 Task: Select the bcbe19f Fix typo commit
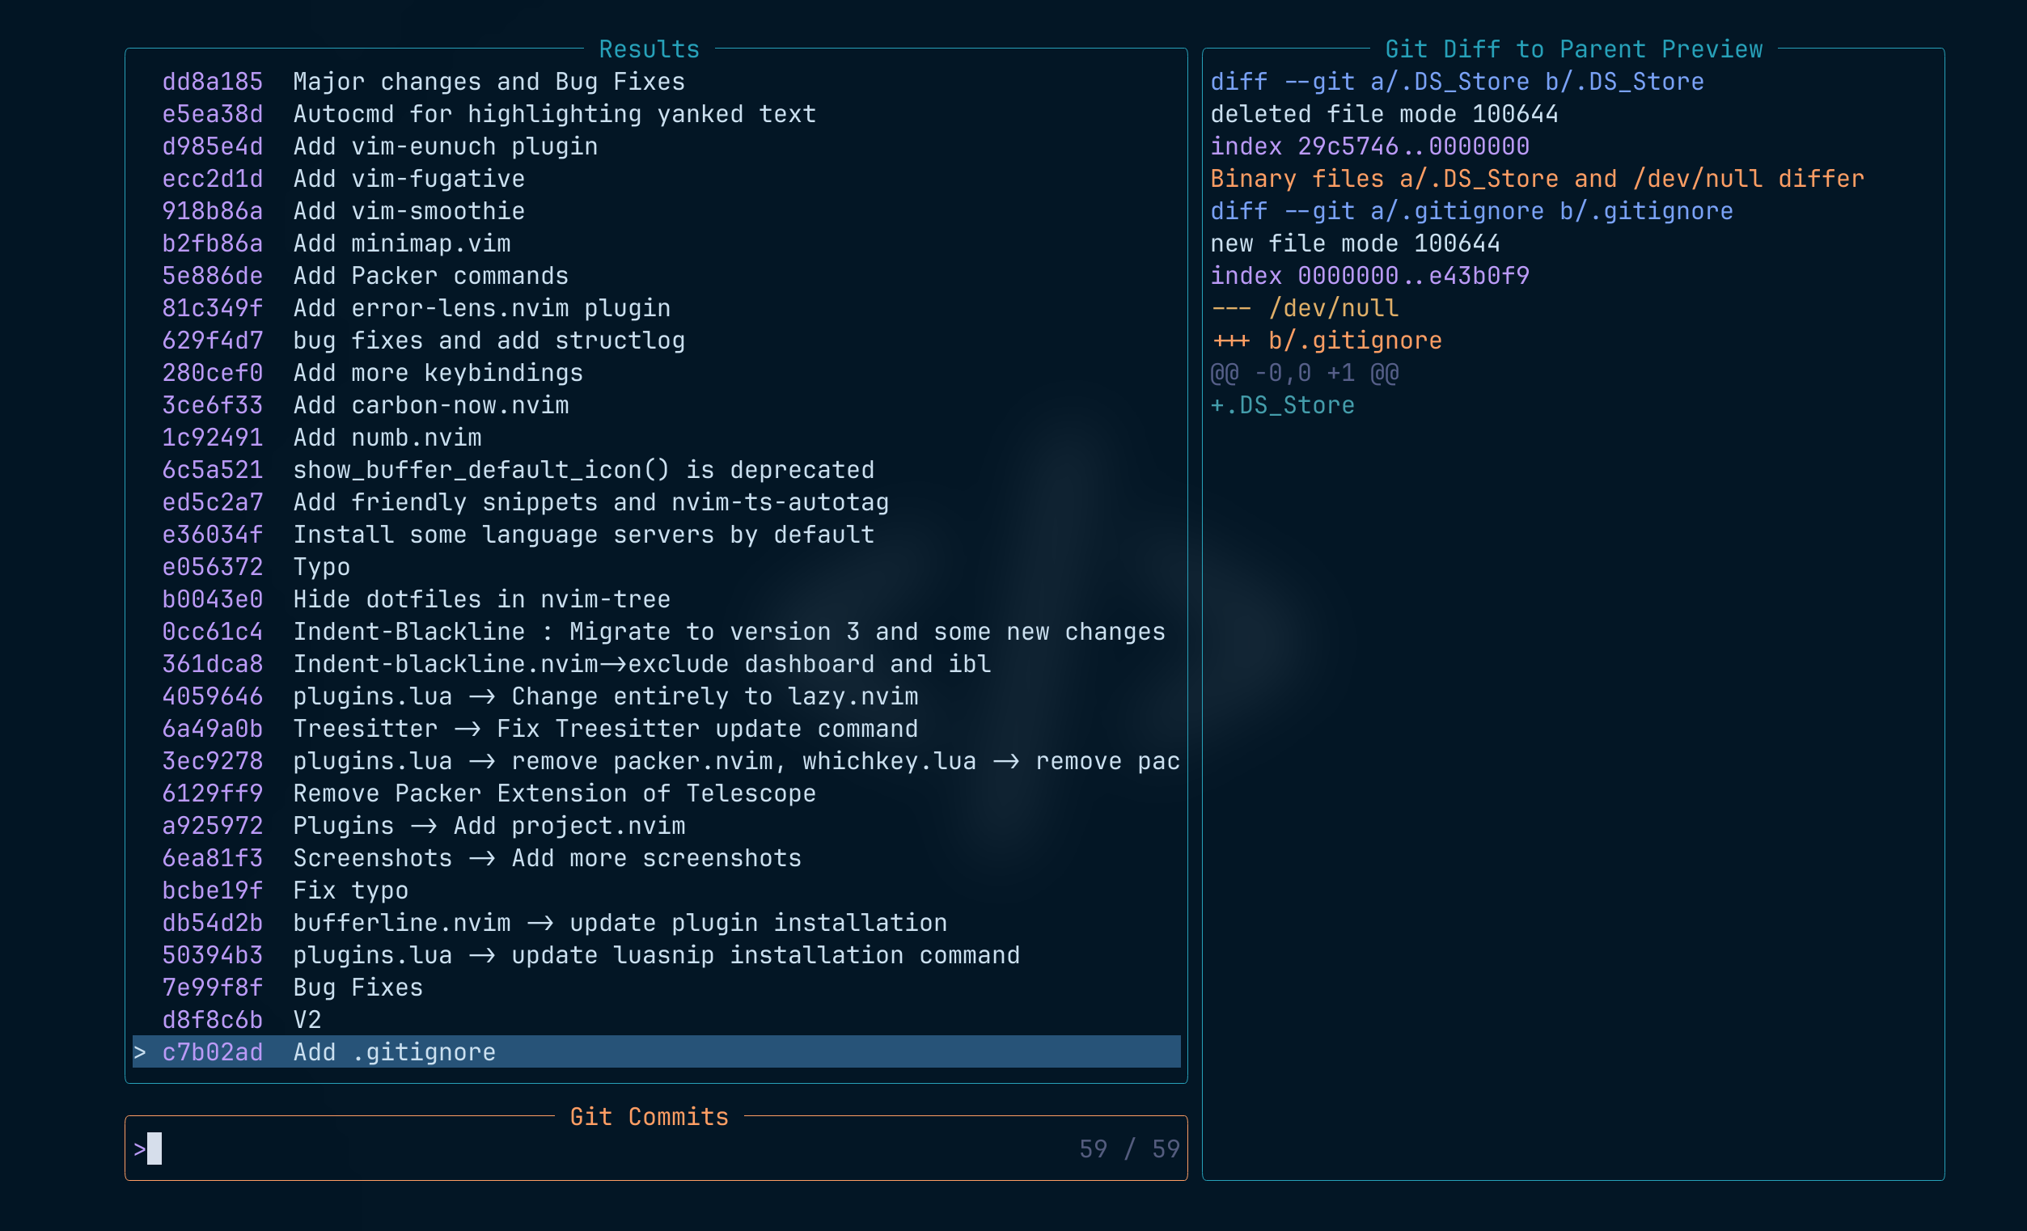coord(350,890)
